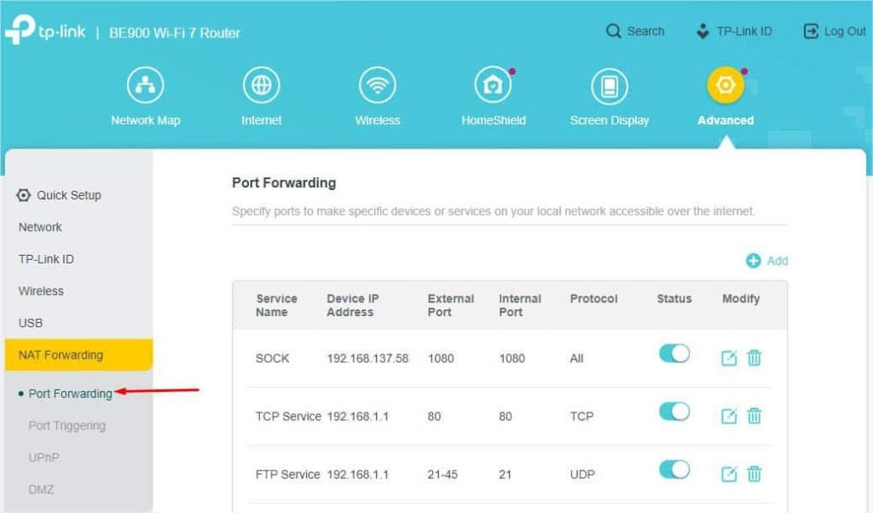Click the Search magnifier control

(x=635, y=31)
